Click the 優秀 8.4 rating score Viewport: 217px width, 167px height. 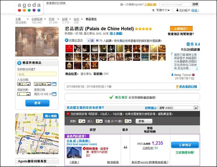(193, 44)
